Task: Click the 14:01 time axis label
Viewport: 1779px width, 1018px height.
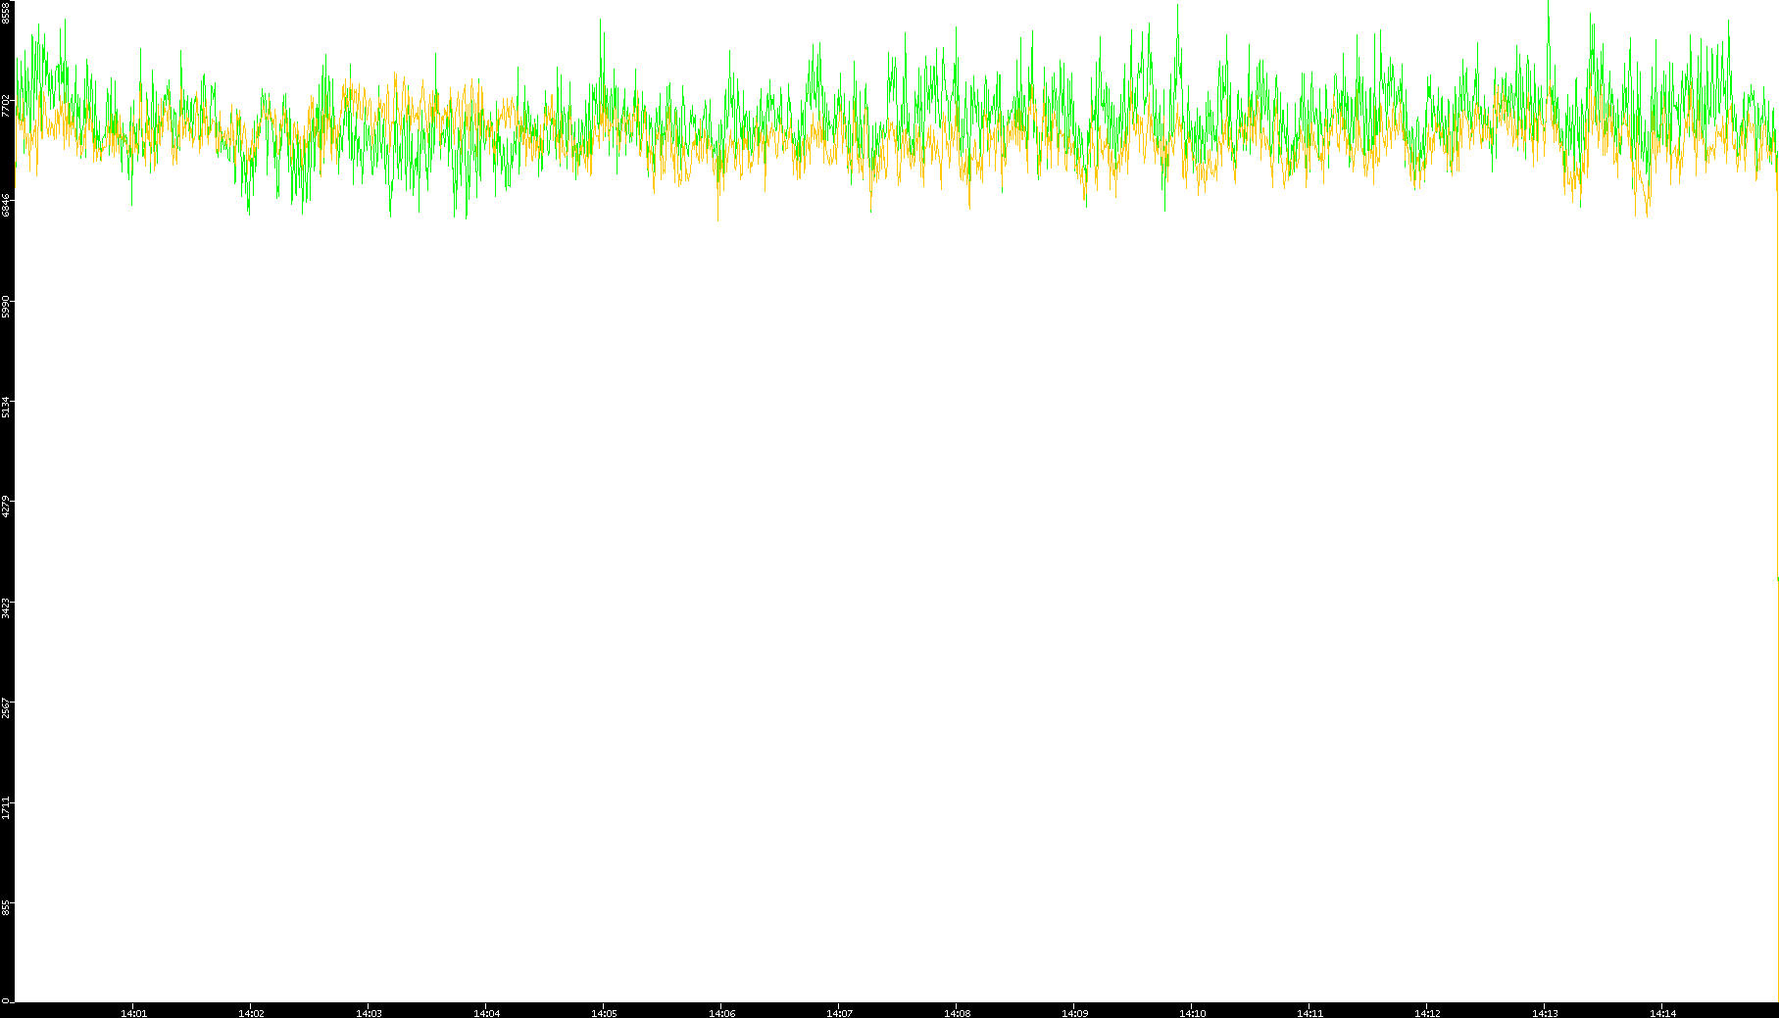Action: coord(133,1013)
